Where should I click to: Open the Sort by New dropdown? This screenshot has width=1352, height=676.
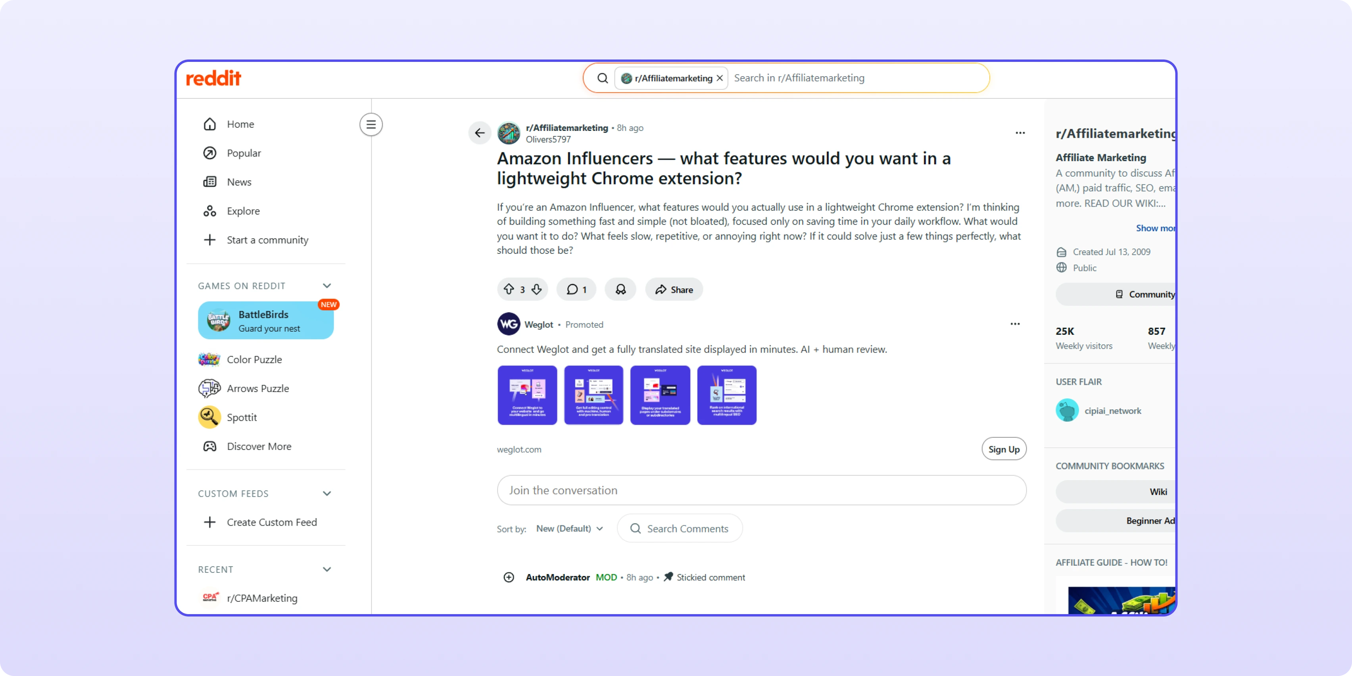tap(569, 528)
